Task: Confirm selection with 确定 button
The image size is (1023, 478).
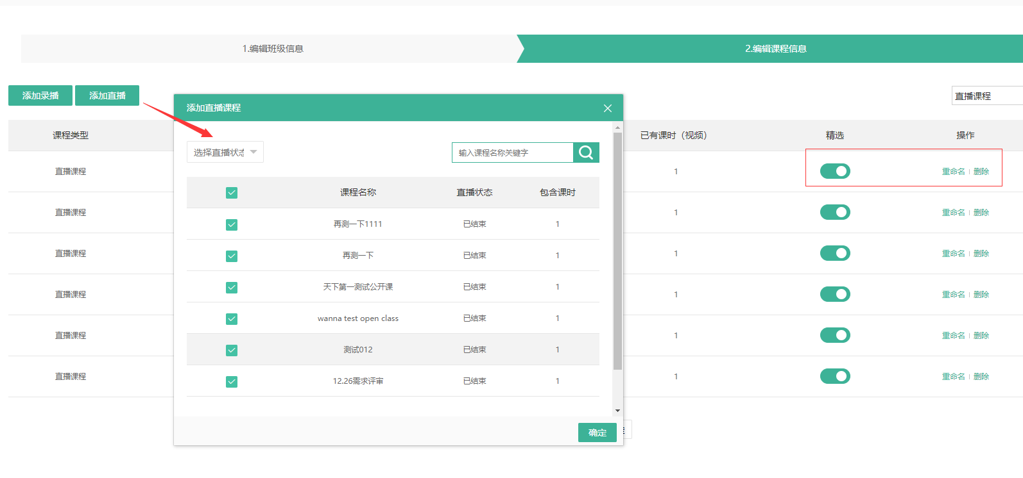Action: tap(597, 433)
